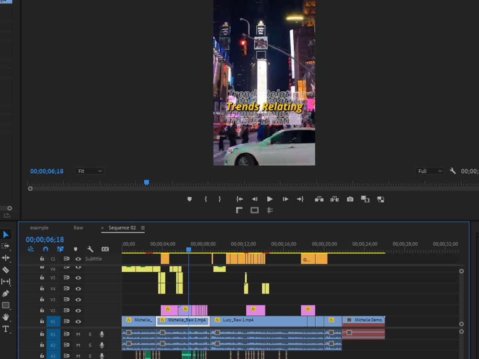Click Mark Out button
This screenshot has height=359, width=479.
pos(220,199)
